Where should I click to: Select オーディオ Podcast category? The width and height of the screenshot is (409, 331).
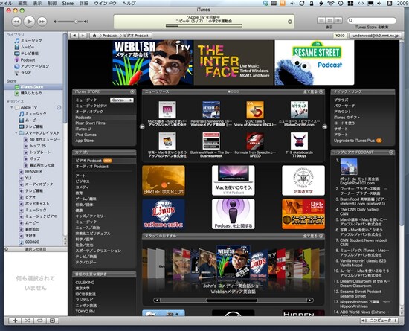pos(91,167)
